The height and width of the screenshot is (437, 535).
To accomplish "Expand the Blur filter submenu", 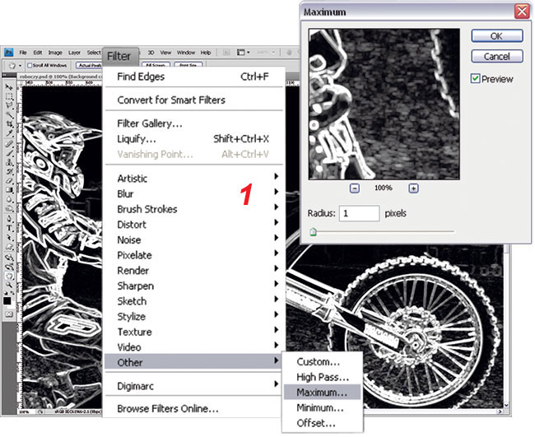I will [126, 194].
